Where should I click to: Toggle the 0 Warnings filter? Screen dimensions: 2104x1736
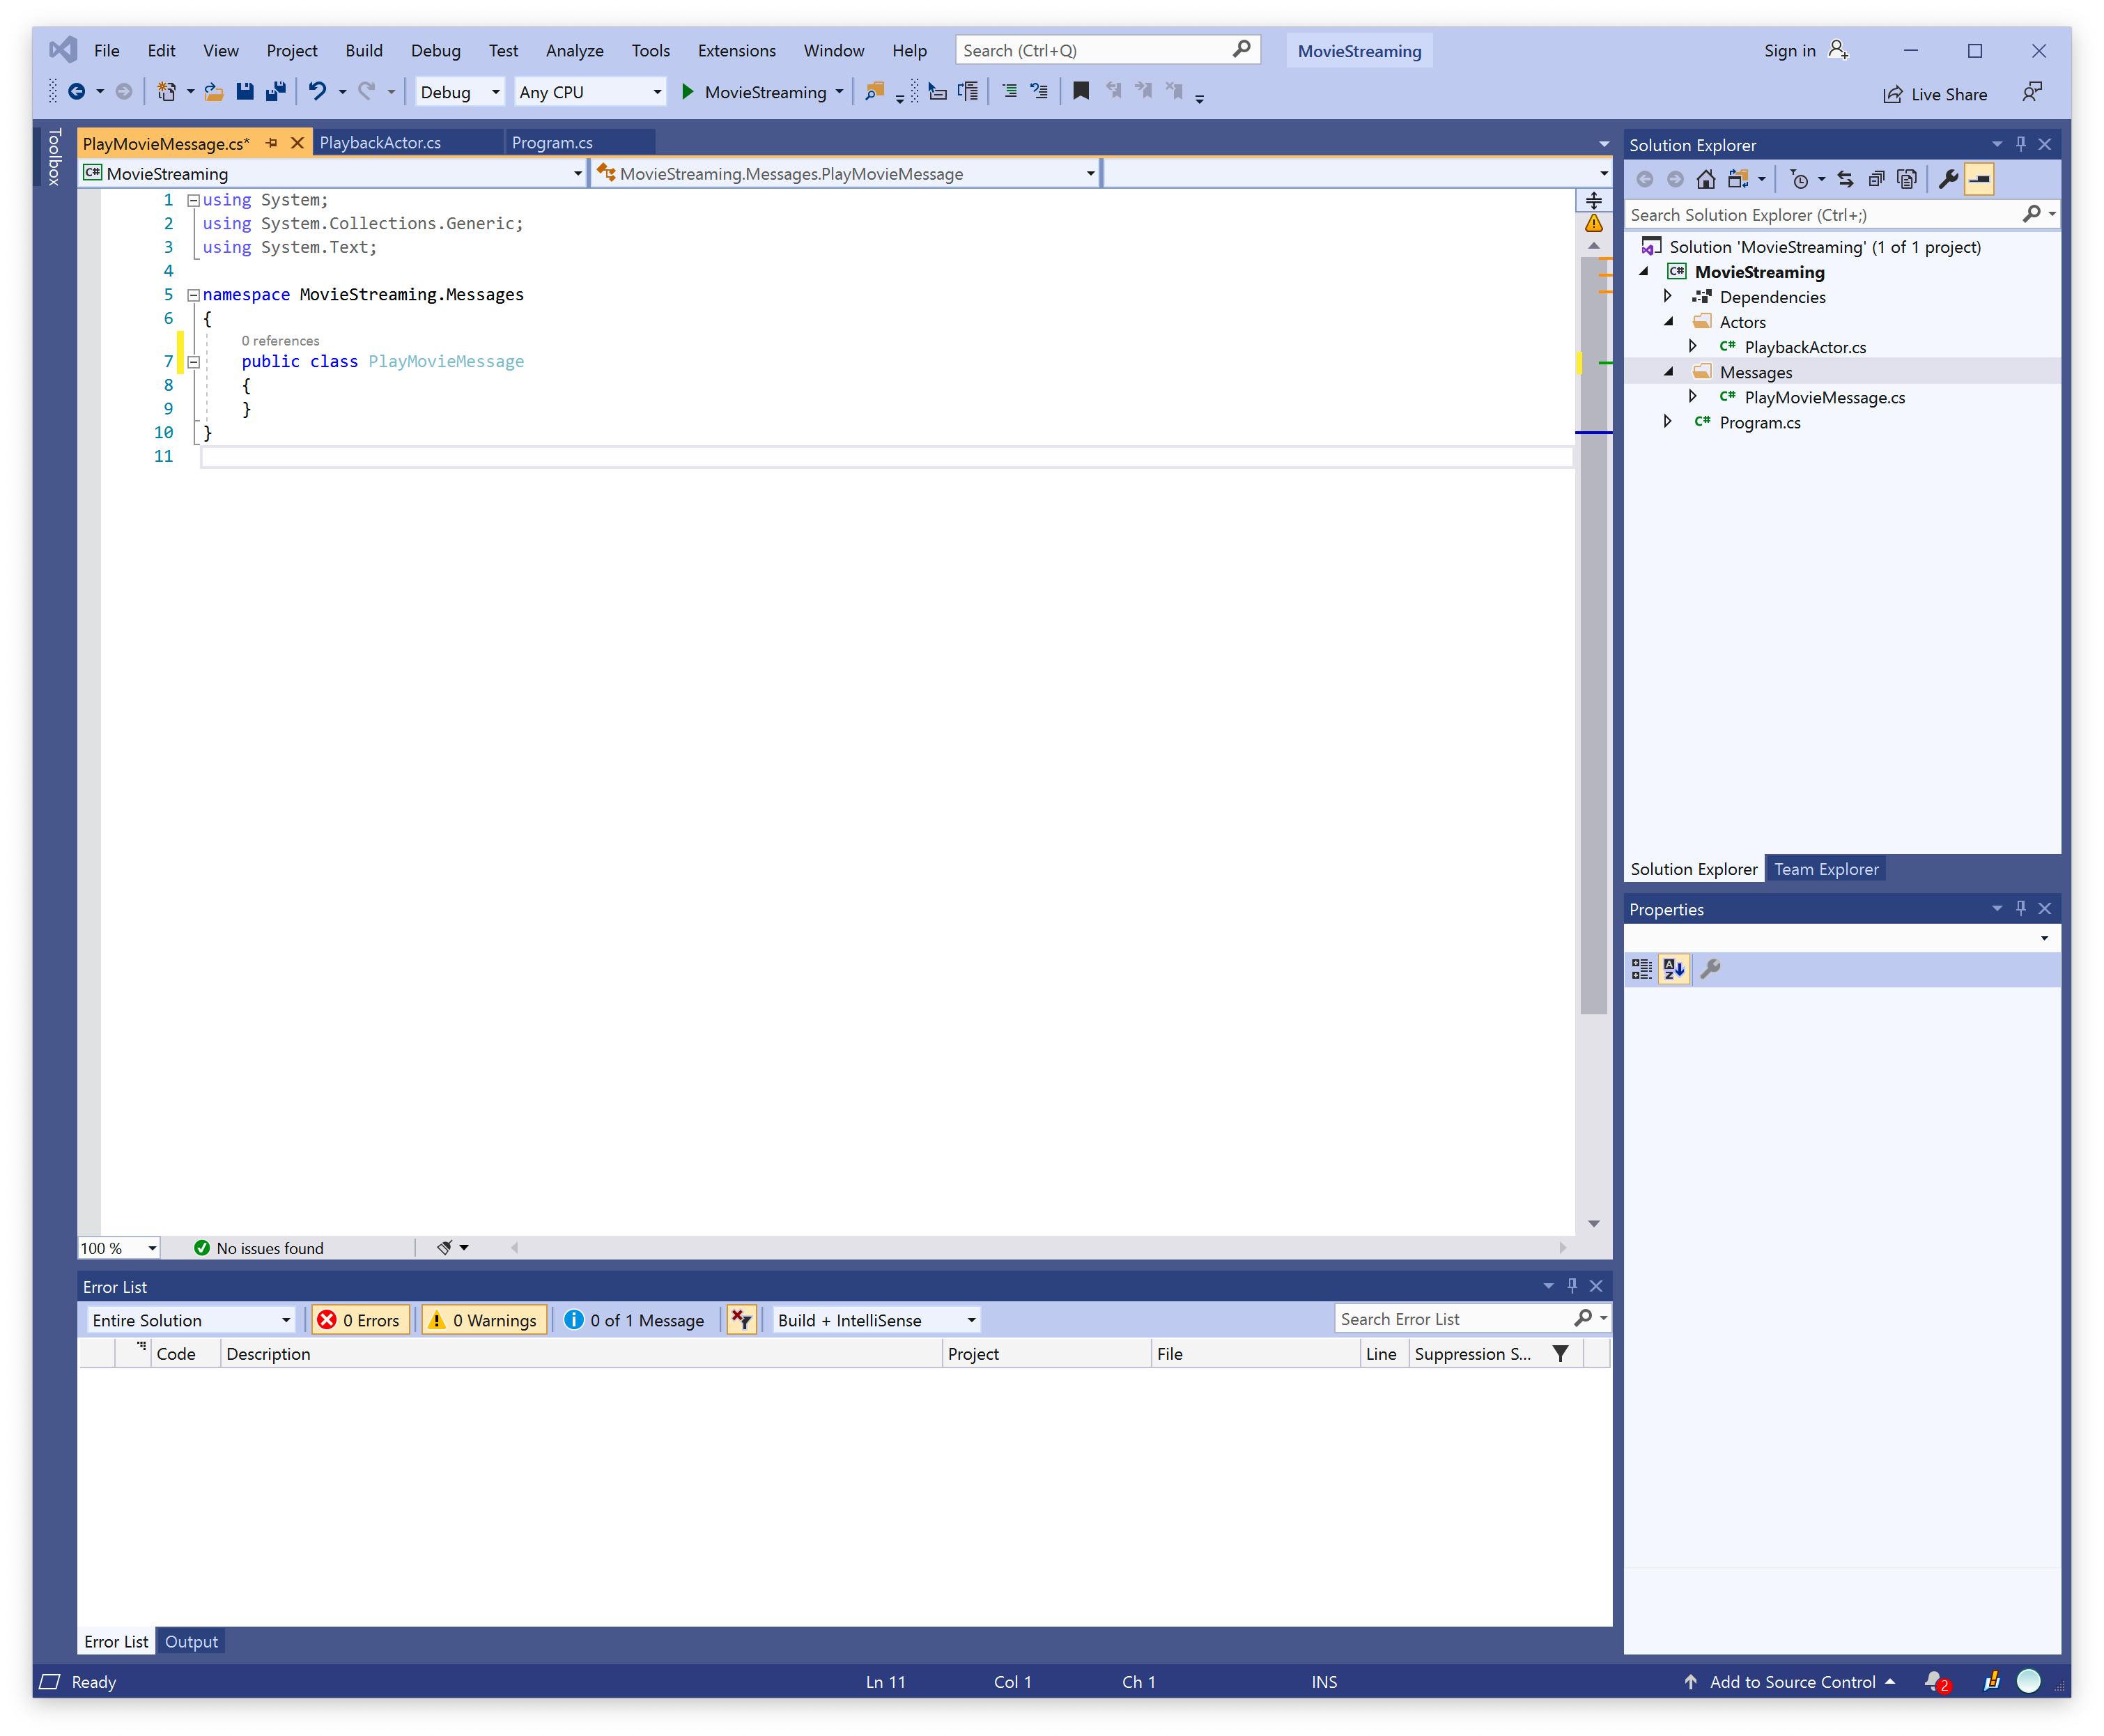pyautogui.click(x=484, y=1320)
